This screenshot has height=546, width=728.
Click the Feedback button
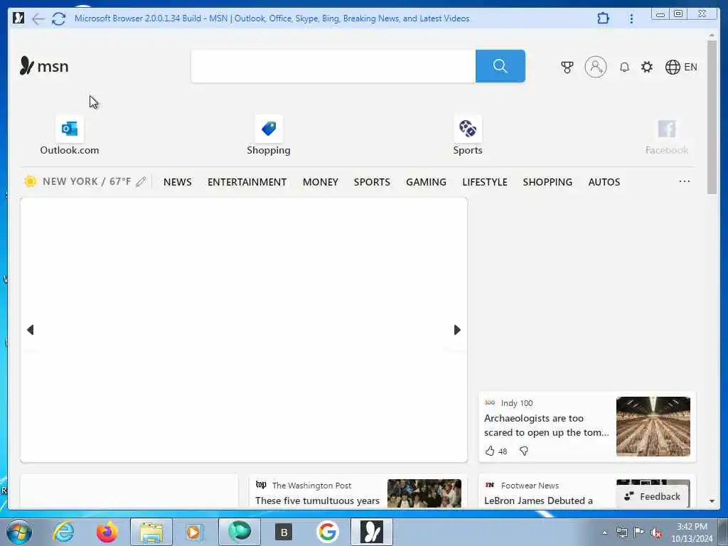[653, 496]
